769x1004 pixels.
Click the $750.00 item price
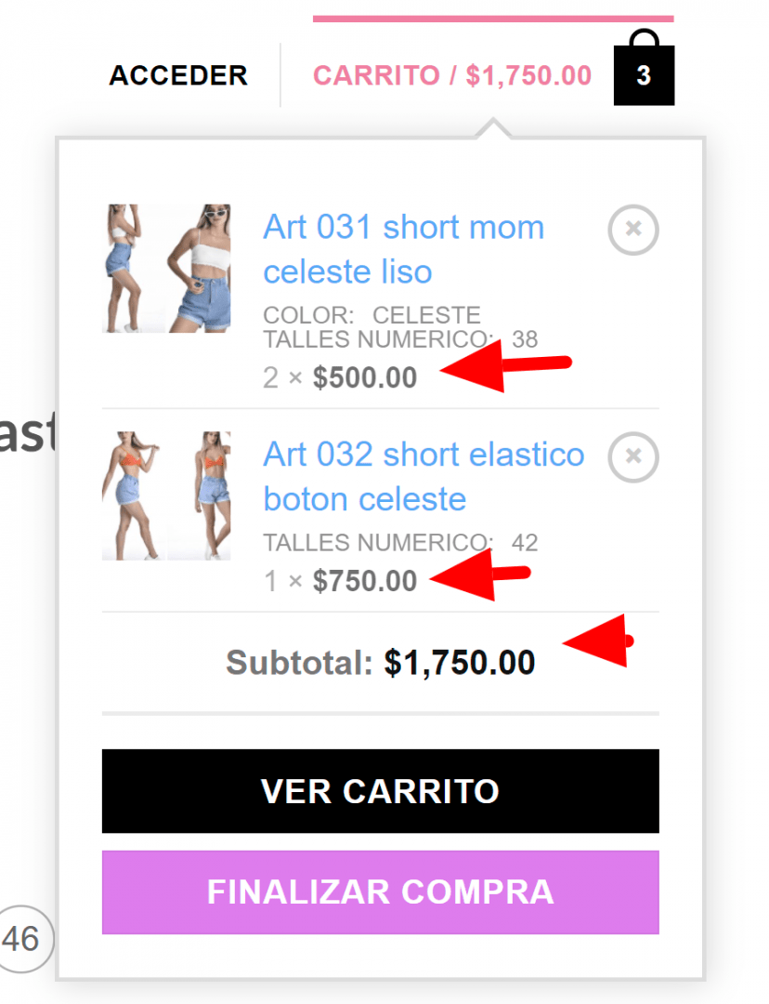click(x=365, y=581)
